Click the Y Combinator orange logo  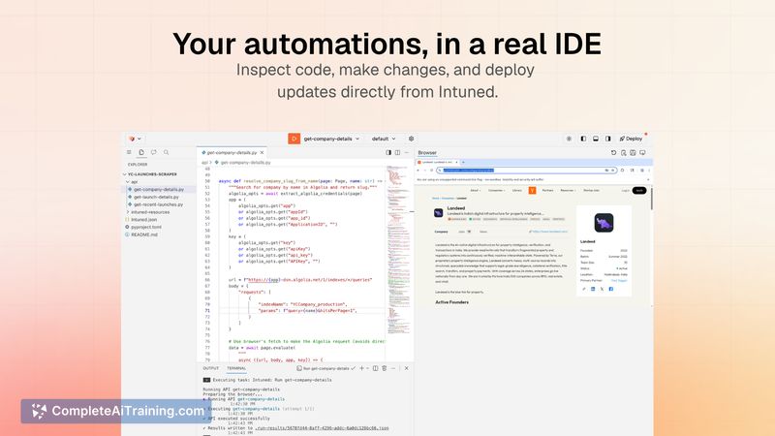pos(532,190)
